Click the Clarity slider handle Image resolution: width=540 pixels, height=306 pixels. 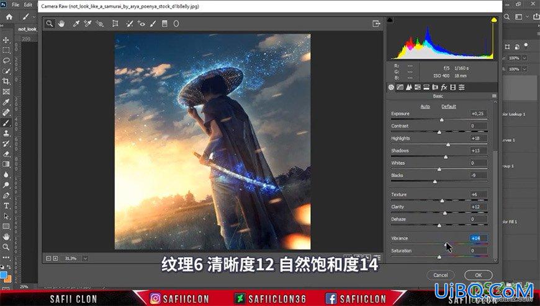(444, 213)
